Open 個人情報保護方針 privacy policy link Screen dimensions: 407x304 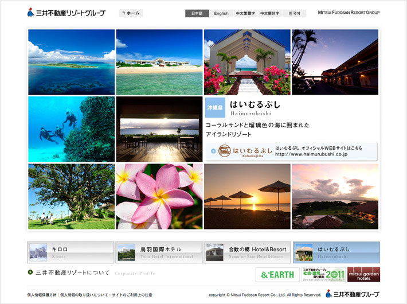(x=42, y=295)
